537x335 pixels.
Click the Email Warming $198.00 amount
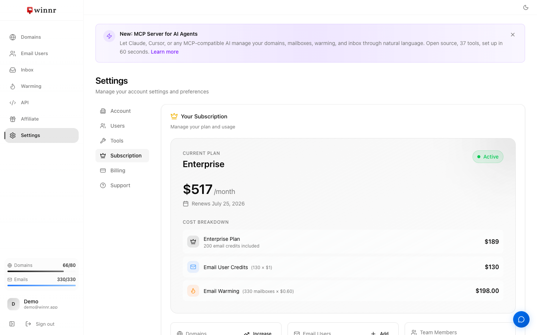487,291
